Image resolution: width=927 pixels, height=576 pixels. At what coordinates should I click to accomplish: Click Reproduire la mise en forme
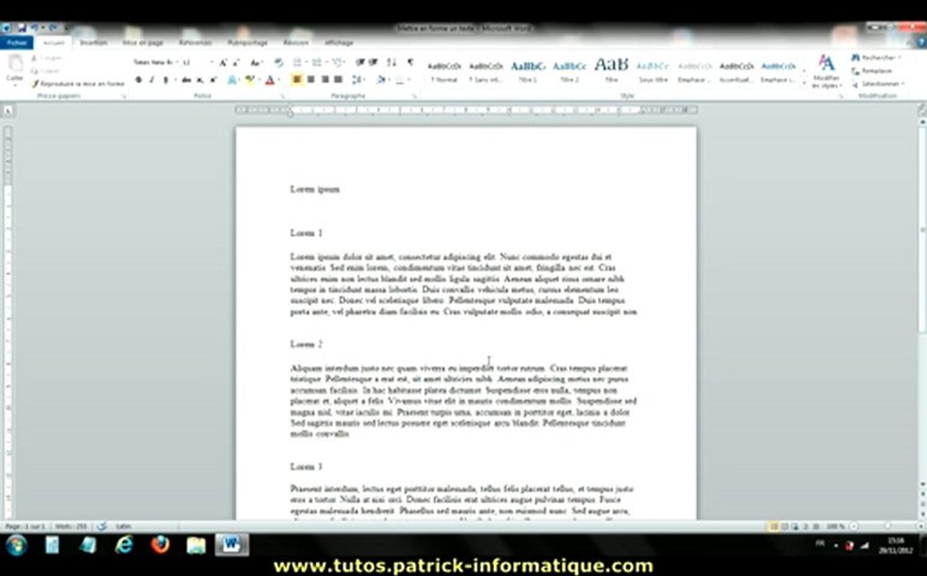point(78,84)
